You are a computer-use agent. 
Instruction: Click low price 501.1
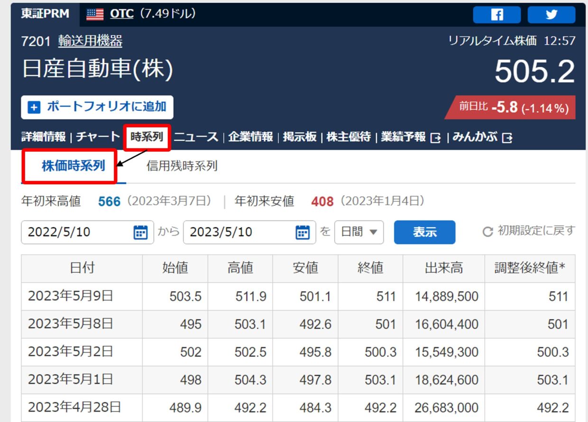[316, 297]
